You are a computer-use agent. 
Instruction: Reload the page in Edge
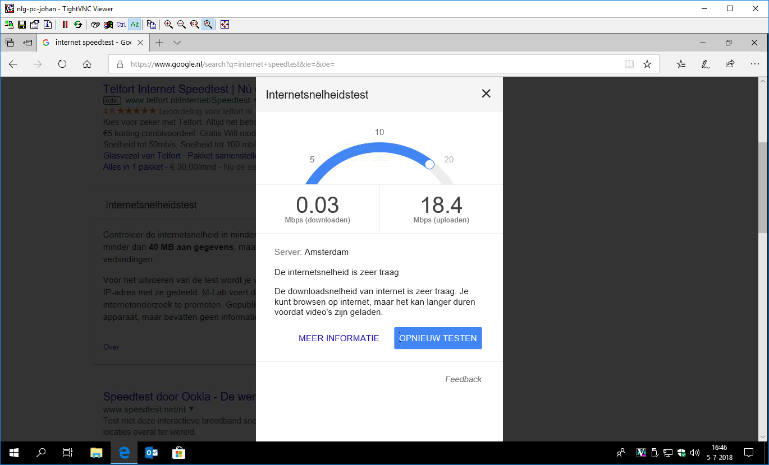[62, 64]
